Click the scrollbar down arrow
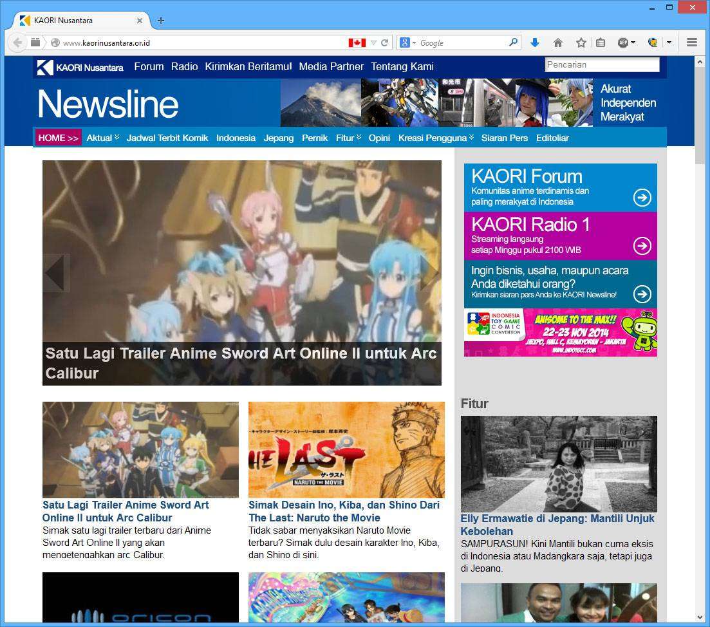Image resolution: width=710 pixels, height=627 pixels. pos(700,617)
